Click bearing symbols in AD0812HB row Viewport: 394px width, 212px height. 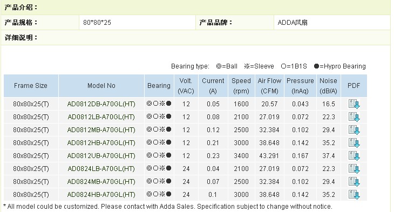click(x=159, y=142)
